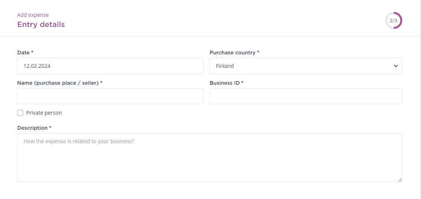This screenshot has width=421, height=199.
Task: Click the Description textarea resize handle
Action: point(400,180)
